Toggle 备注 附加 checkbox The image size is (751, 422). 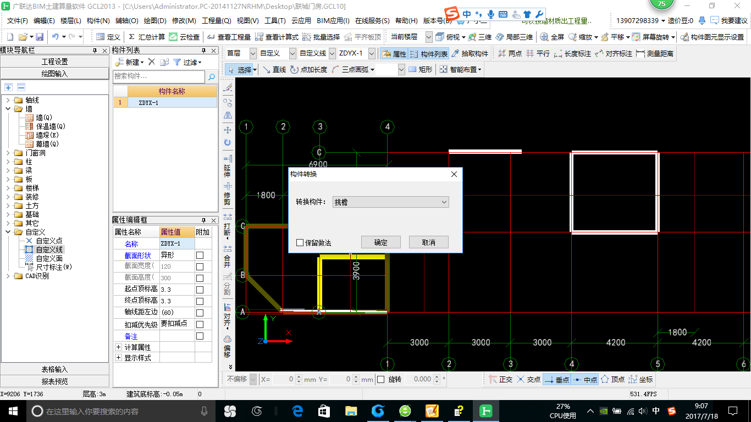pos(200,336)
